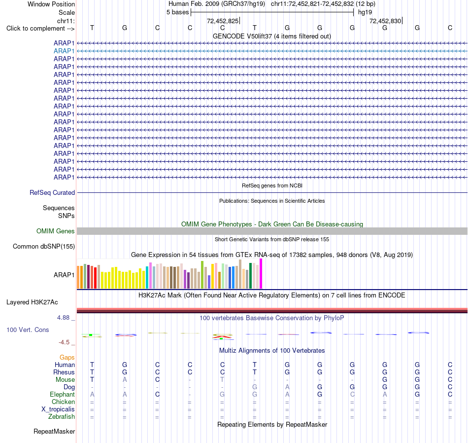Click the dark green bar in the GTEx chart
Screen dimensions: 468x443
(250, 276)
